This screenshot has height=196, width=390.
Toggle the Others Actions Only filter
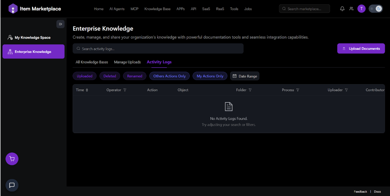click(x=169, y=76)
